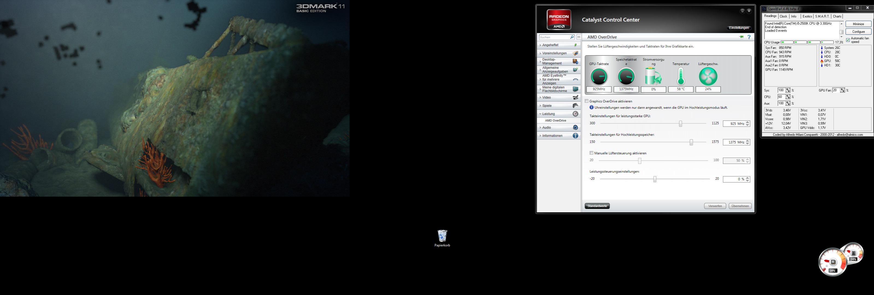Switch to SpeedFan Clock tab
This screenshot has height=295, width=874.
(783, 16)
